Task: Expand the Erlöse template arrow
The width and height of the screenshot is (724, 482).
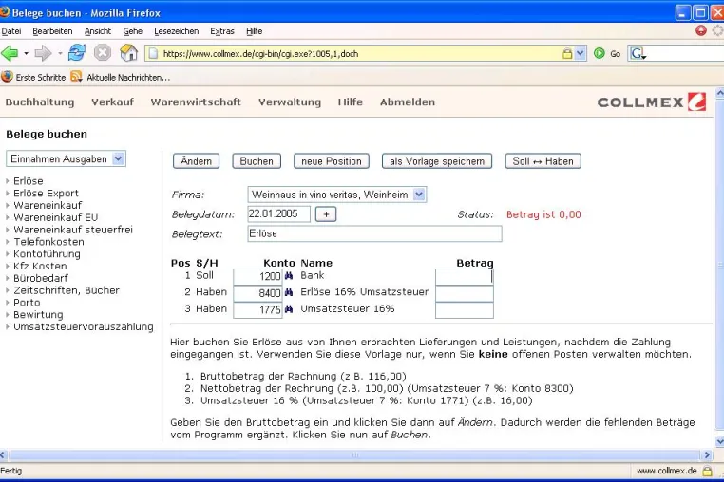Action: click(x=8, y=181)
